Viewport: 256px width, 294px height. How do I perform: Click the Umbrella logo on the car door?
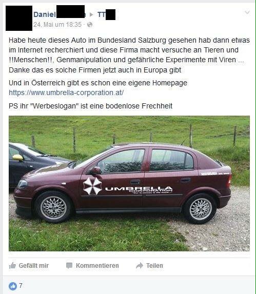[x=92, y=186]
